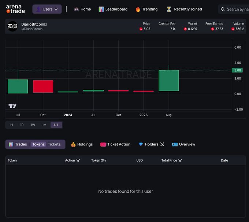Click the search magnifier icon
This screenshot has width=249, height=222.
pyautogui.click(x=223, y=9)
